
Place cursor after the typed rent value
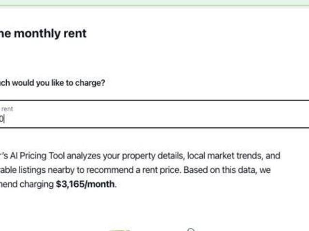pos(4,119)
